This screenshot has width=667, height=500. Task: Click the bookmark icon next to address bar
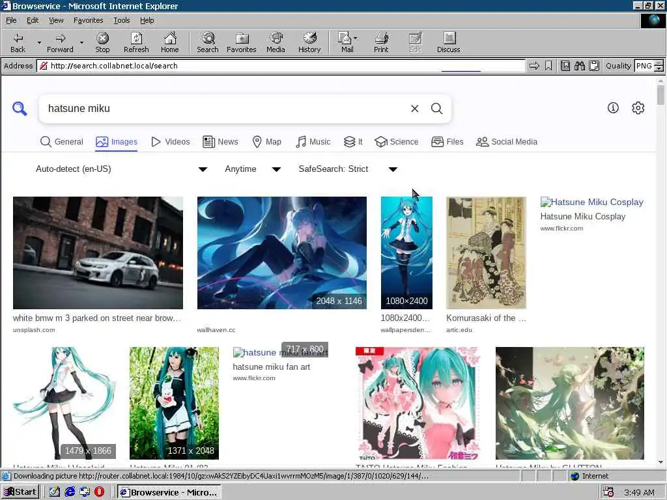pyautogui.click(x=548, y=66)
